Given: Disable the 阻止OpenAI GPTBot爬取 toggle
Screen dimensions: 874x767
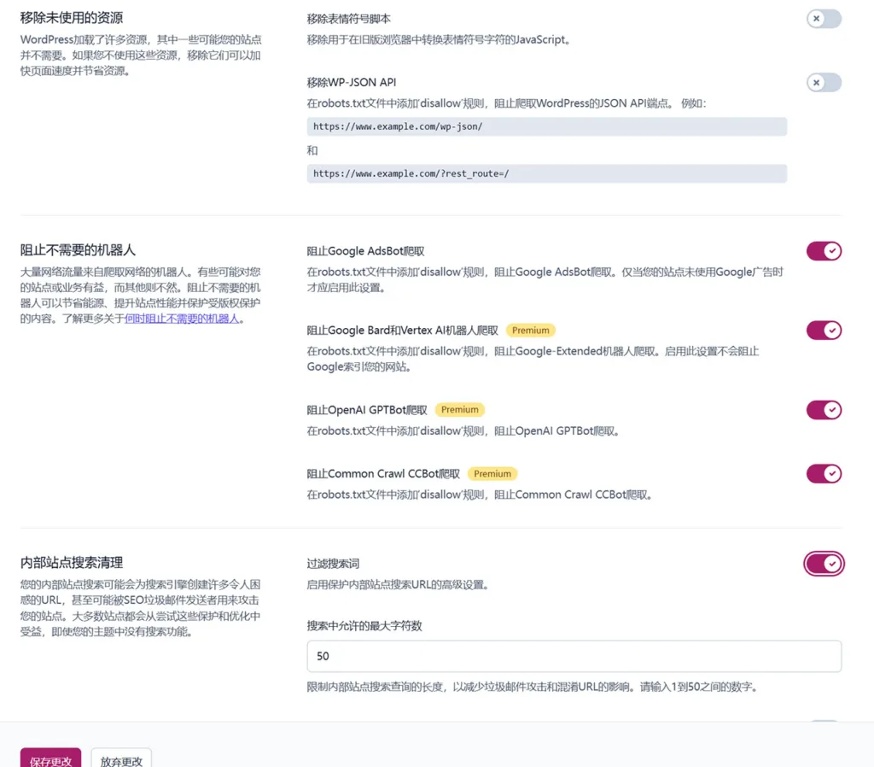Looking at the screenshot, I should 824,410.
